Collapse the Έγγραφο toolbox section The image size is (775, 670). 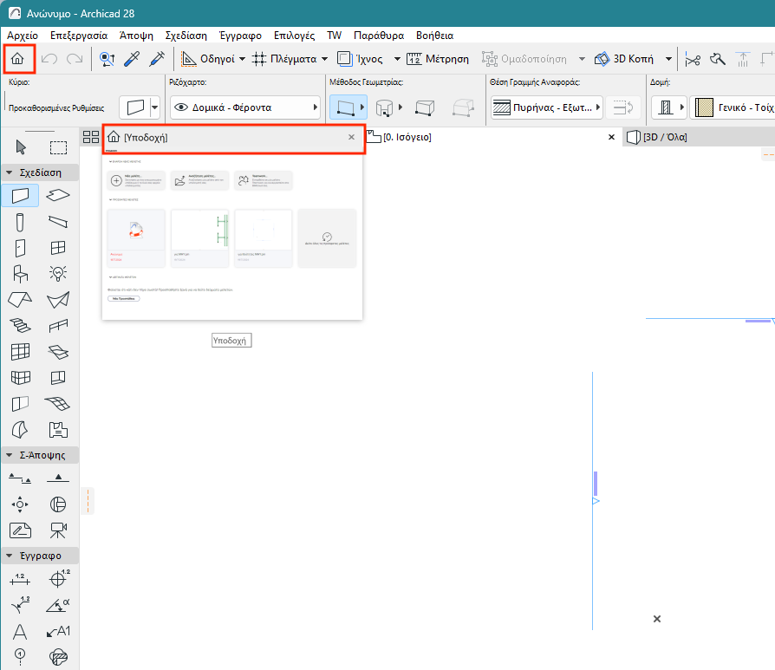[10, 556]
